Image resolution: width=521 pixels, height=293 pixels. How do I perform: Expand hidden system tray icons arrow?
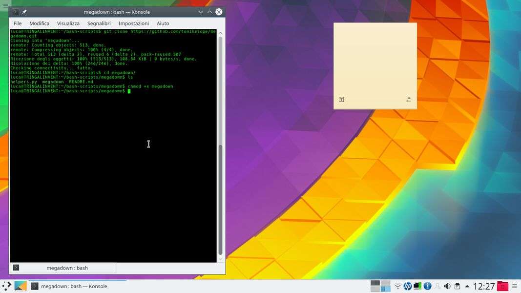467,286
